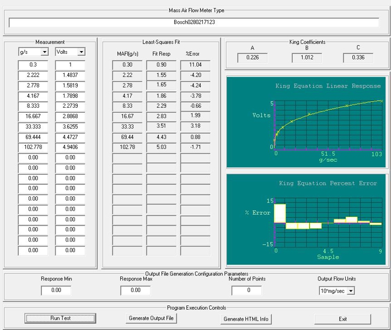Image resolution: width=391 pixels, height=330 pixels.
Task: Click the 102.778 flow measurement cell
Action: [x=33, y=147]
